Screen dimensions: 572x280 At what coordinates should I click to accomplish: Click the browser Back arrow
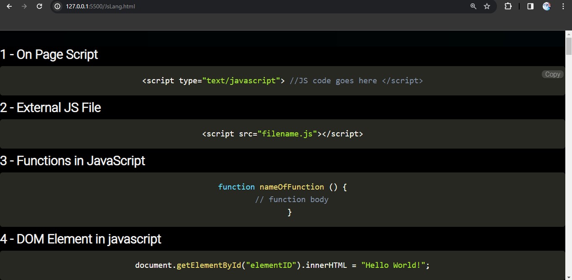9,6
